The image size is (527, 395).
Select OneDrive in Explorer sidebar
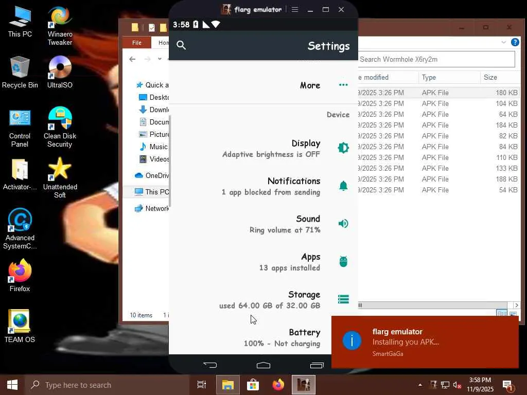pos(152,175)
